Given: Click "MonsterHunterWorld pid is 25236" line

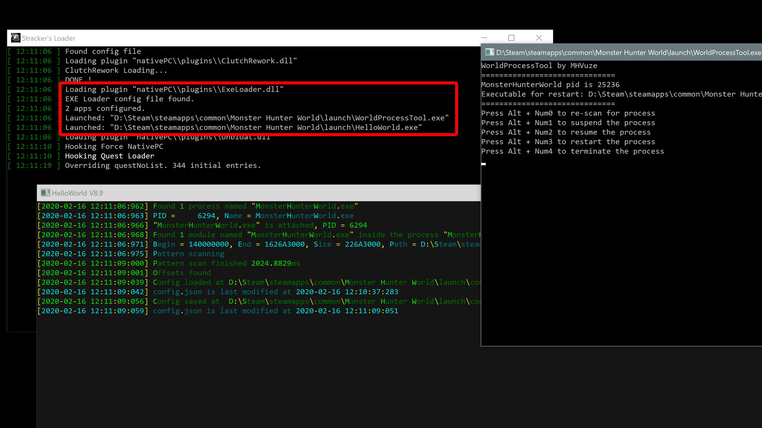Looking at the screenshot, I should click(550, 85).
